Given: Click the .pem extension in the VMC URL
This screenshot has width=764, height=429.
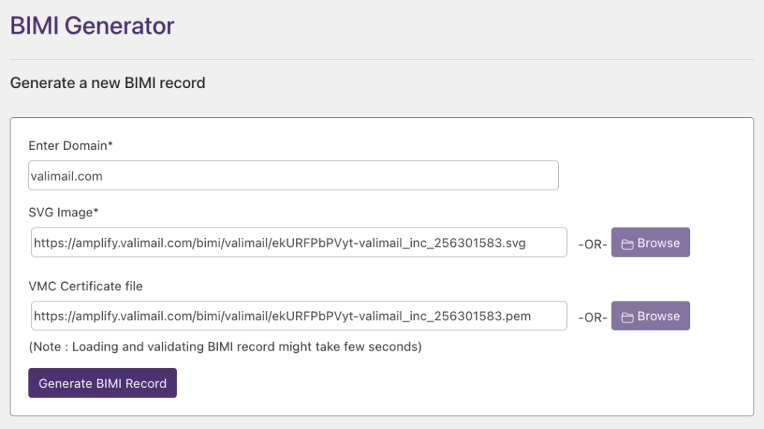Looking at the screenshot, I should 518,316.
